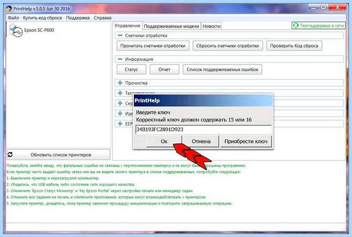Click the line 4. Отмените все задания на печать
352x237 pixels.
point(106,197)
